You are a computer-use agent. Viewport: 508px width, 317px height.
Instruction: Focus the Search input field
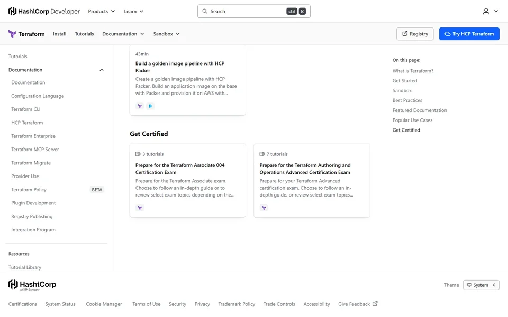[253, 11]
